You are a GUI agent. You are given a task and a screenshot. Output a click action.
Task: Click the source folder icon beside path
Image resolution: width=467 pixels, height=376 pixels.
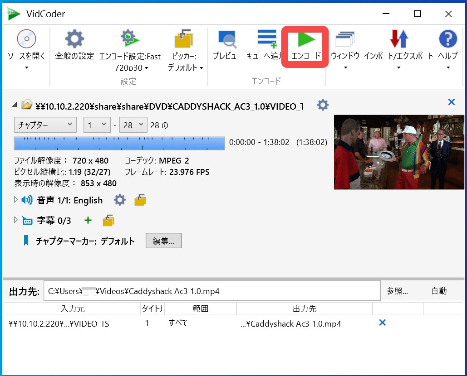click(x=26, y=104)
